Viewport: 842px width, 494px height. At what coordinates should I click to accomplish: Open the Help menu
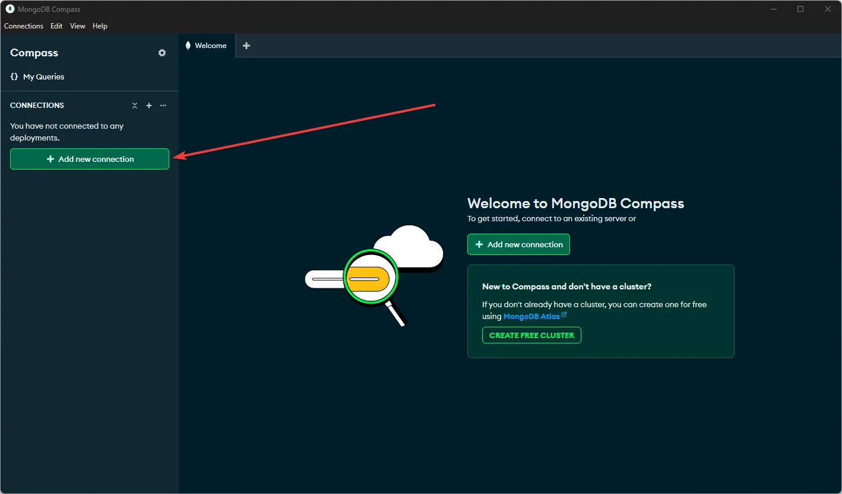point(100,26)
